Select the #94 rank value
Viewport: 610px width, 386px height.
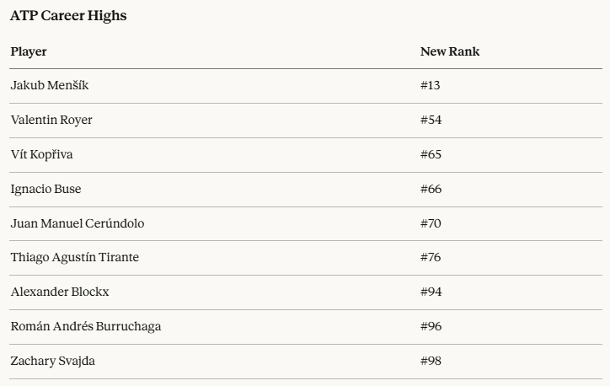pyautogui.click(x=431, y=292)
